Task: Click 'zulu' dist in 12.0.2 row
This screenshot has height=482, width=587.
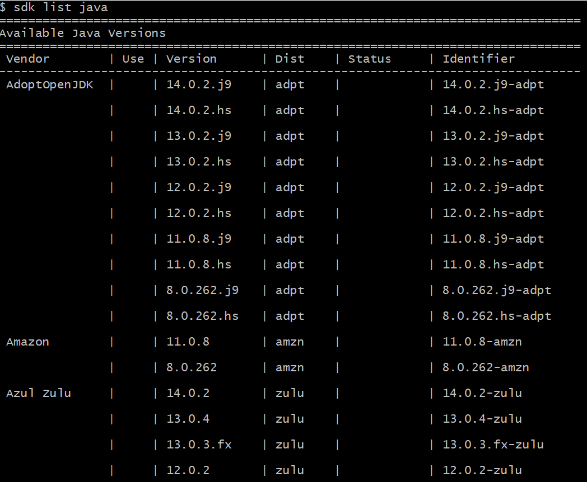Action: coord(290,470)
